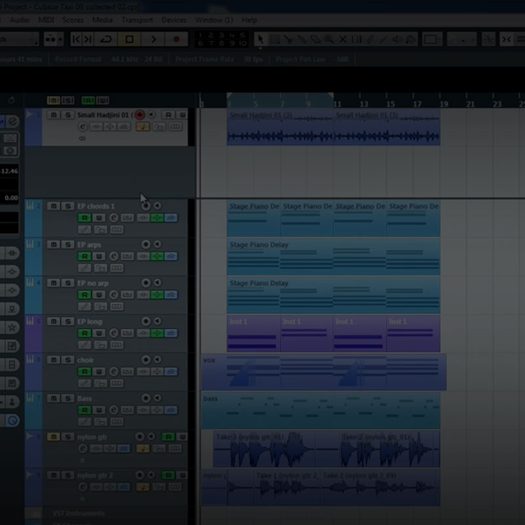The width and height of the screenshot is (525, 525).
Task: Toggle monitor on EP arps track
Action: 157,244
